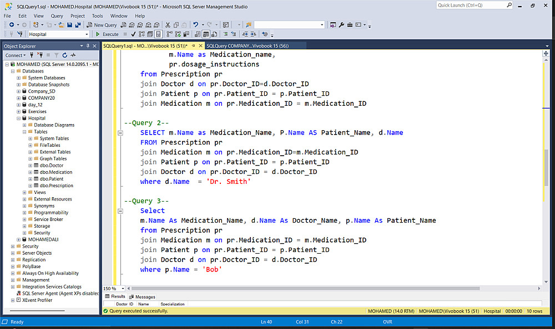Image resolution: width=555 pixels, height=329 pixels.
Task: Click the Change Connection icon
Action: pyautogui.click(x=20, y=34)
